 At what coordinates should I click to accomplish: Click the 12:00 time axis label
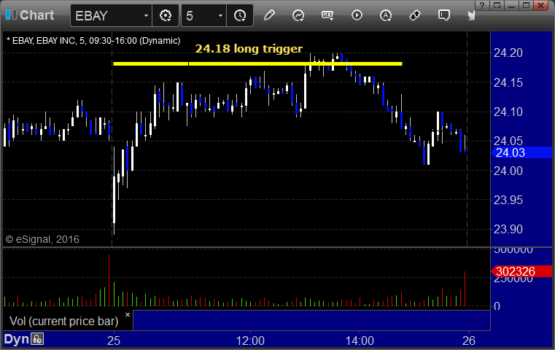coord(250,341)
